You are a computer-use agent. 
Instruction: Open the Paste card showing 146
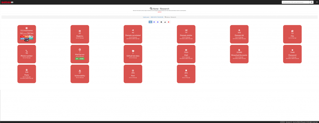click(x=27, y=74)
